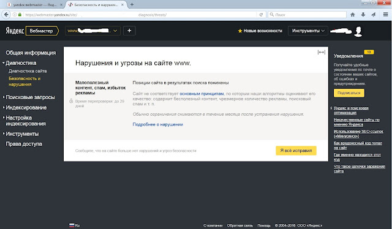Open the site selector dropdown starting www
The width and height of the screenshot is (392, 229).
point(92,31)
